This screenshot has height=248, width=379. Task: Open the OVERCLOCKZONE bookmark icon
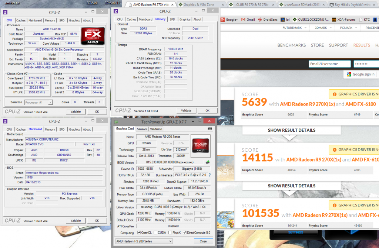coord(294,20)
